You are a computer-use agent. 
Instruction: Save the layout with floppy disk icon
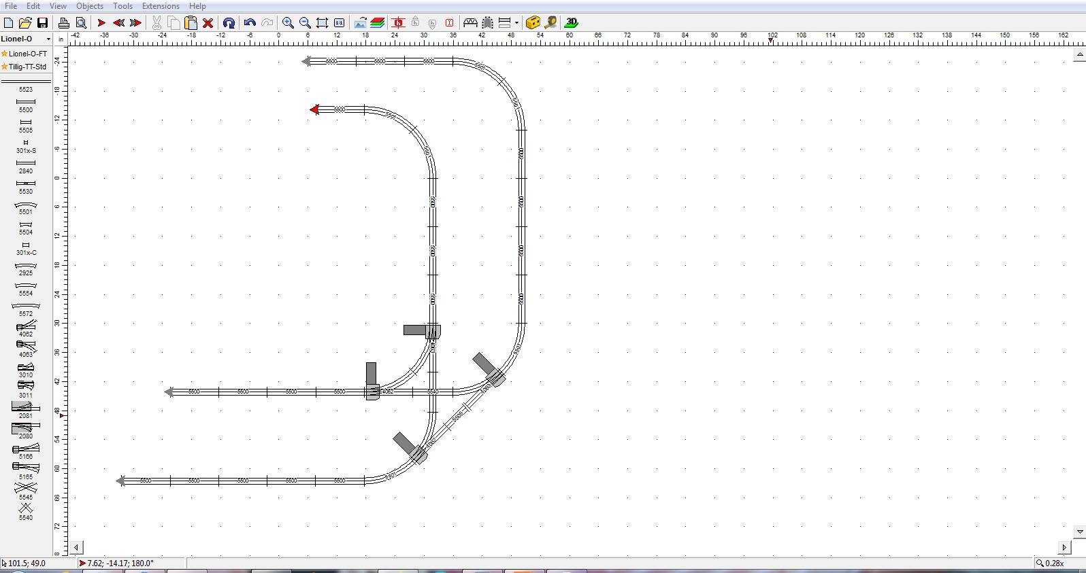click(42, 22)
